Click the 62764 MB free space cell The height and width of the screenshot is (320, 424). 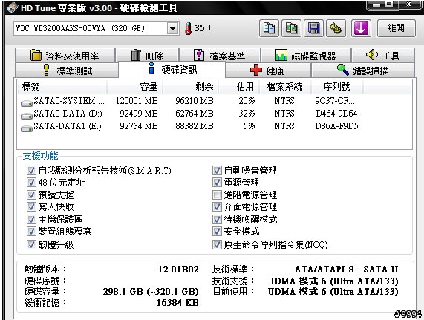click(x=195, y=114)
